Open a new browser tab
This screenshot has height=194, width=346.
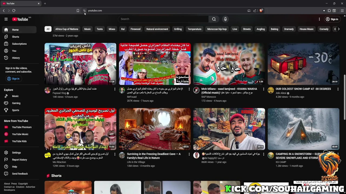click(45, 4)
